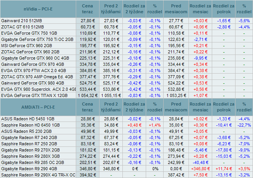Select the month-ago price '235,08 €'
Screen dimensions: 253x178
click(176, 58)
